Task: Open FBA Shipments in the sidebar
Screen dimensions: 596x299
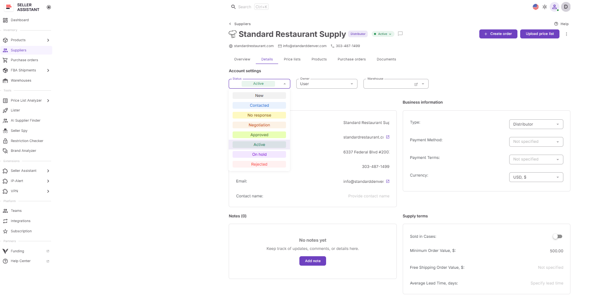Action: coord(26,70)
